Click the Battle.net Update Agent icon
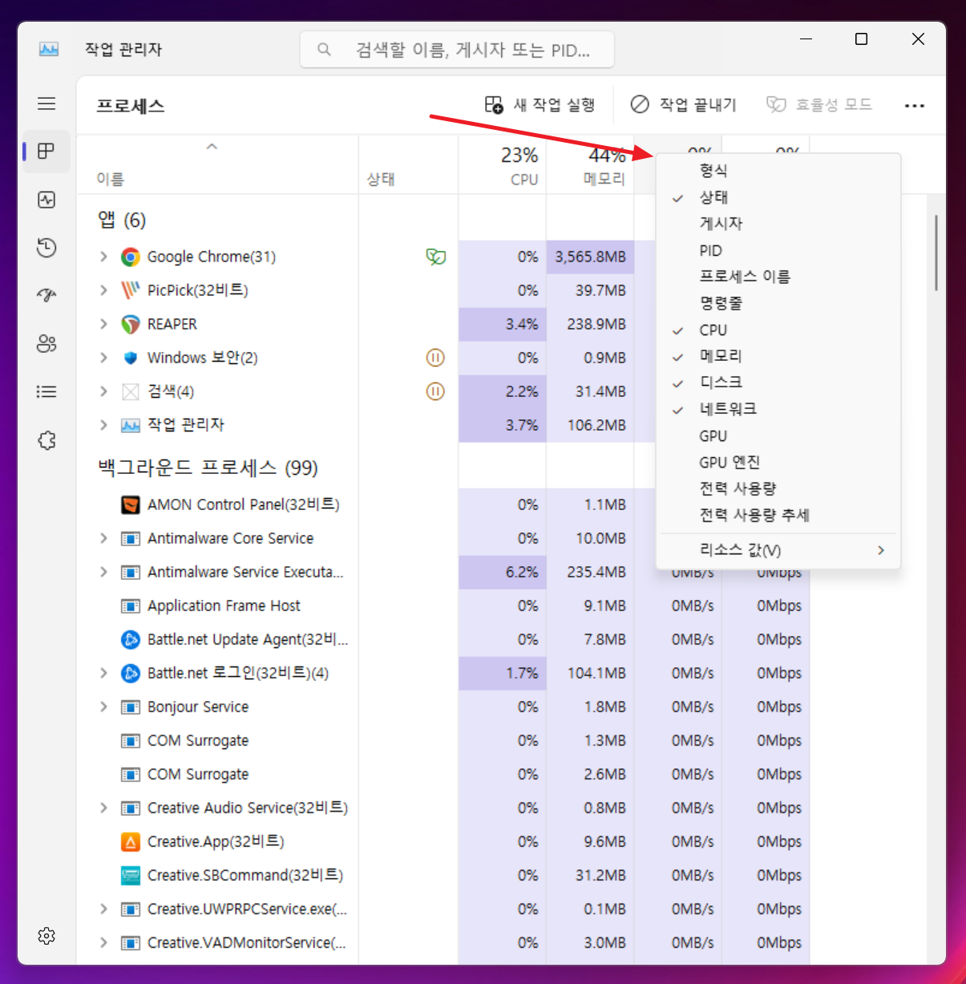Image resolution: width=966 pixels, height=984 pixels. click(x=130, y=639)
